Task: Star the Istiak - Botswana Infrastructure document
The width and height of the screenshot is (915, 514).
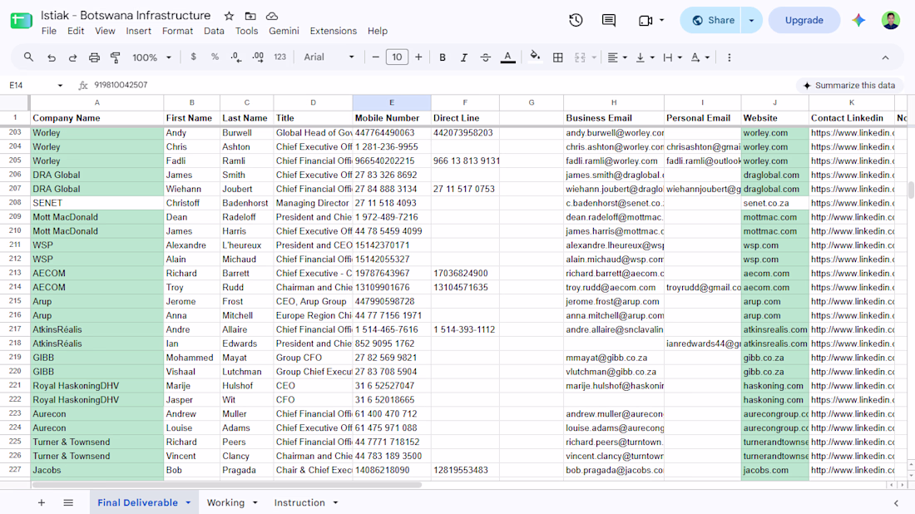Action: [x=229, y=16]
